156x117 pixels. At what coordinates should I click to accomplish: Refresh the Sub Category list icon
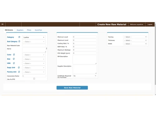coord(19,41)
